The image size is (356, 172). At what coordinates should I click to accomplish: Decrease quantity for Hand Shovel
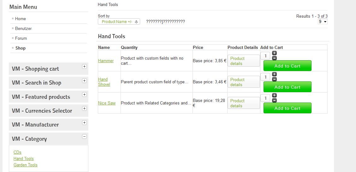[274, 79]
